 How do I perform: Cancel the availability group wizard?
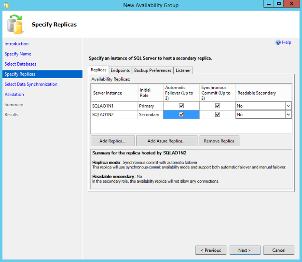tap(279, 250)
